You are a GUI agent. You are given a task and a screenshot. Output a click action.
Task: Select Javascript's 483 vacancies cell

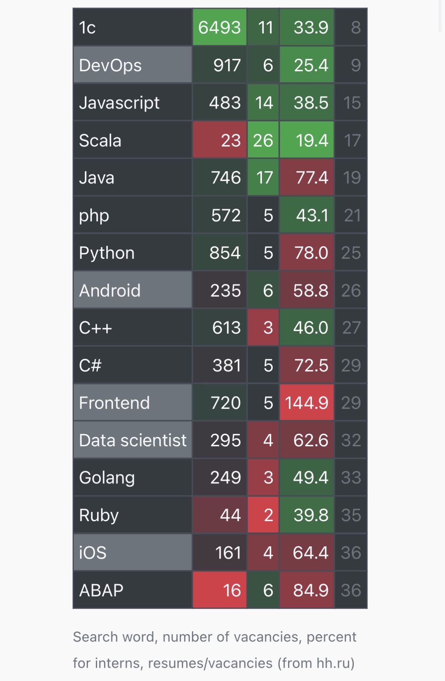219,103
